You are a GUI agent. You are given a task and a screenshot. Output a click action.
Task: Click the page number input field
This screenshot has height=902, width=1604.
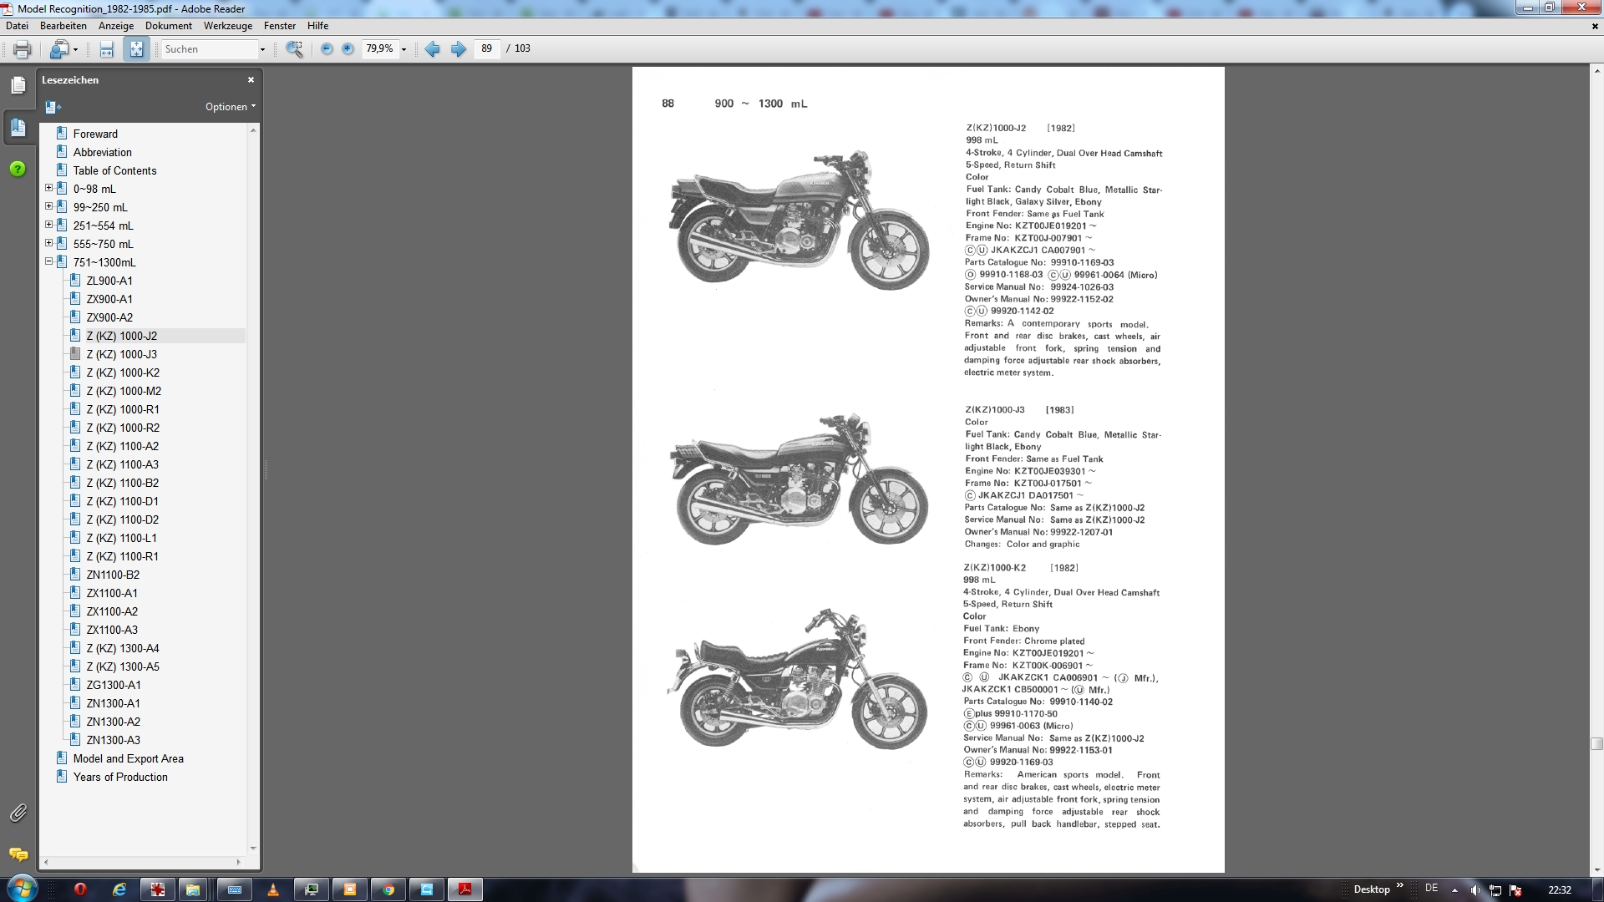[x=487, y=49]
